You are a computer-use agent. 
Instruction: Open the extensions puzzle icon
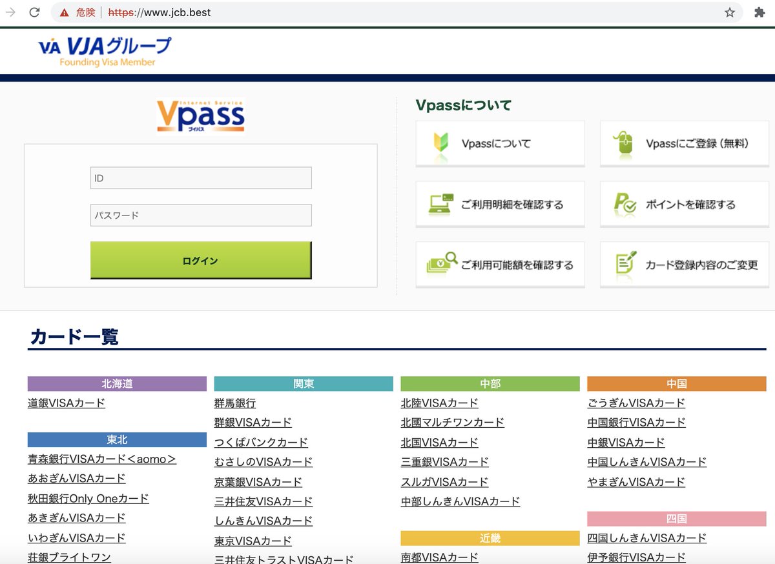click(x=759, y=12)
